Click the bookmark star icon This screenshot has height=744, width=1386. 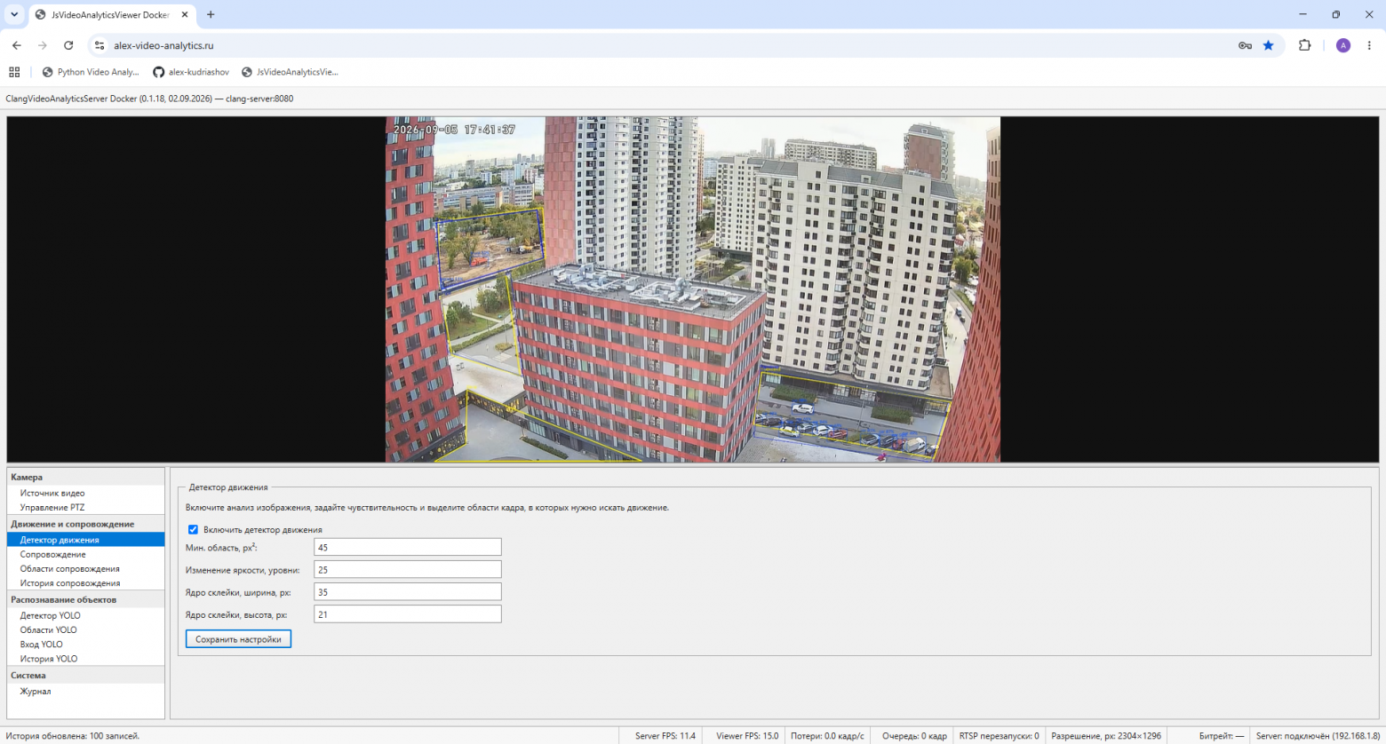click(x=1269, y=45)
